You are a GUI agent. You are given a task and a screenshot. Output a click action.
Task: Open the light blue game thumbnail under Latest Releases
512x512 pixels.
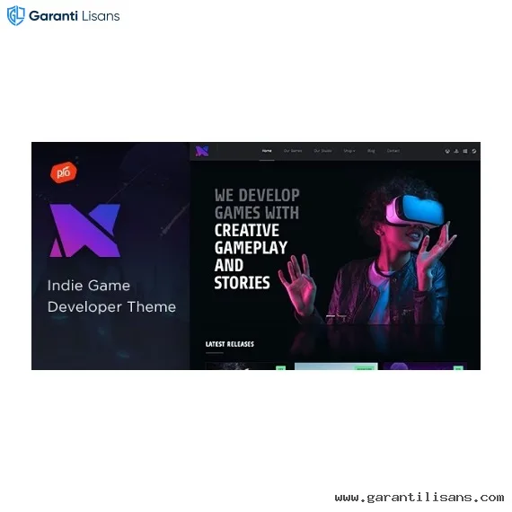[x=336, y=366]
